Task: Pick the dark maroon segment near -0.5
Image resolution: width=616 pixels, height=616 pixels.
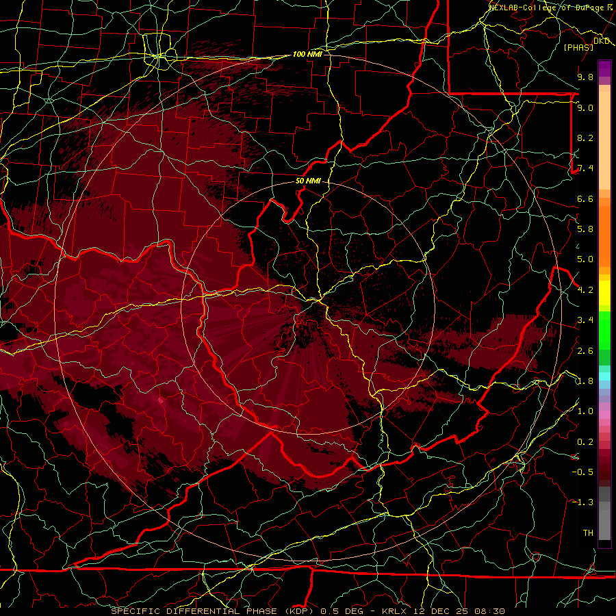Action: pyautogui.click(x=604, y=472)
